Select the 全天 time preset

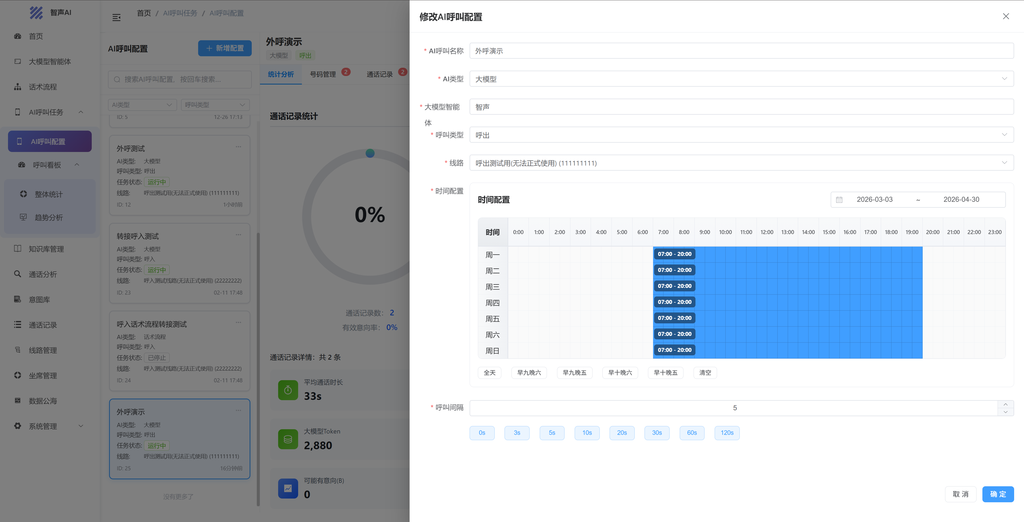tap(489, 372)
